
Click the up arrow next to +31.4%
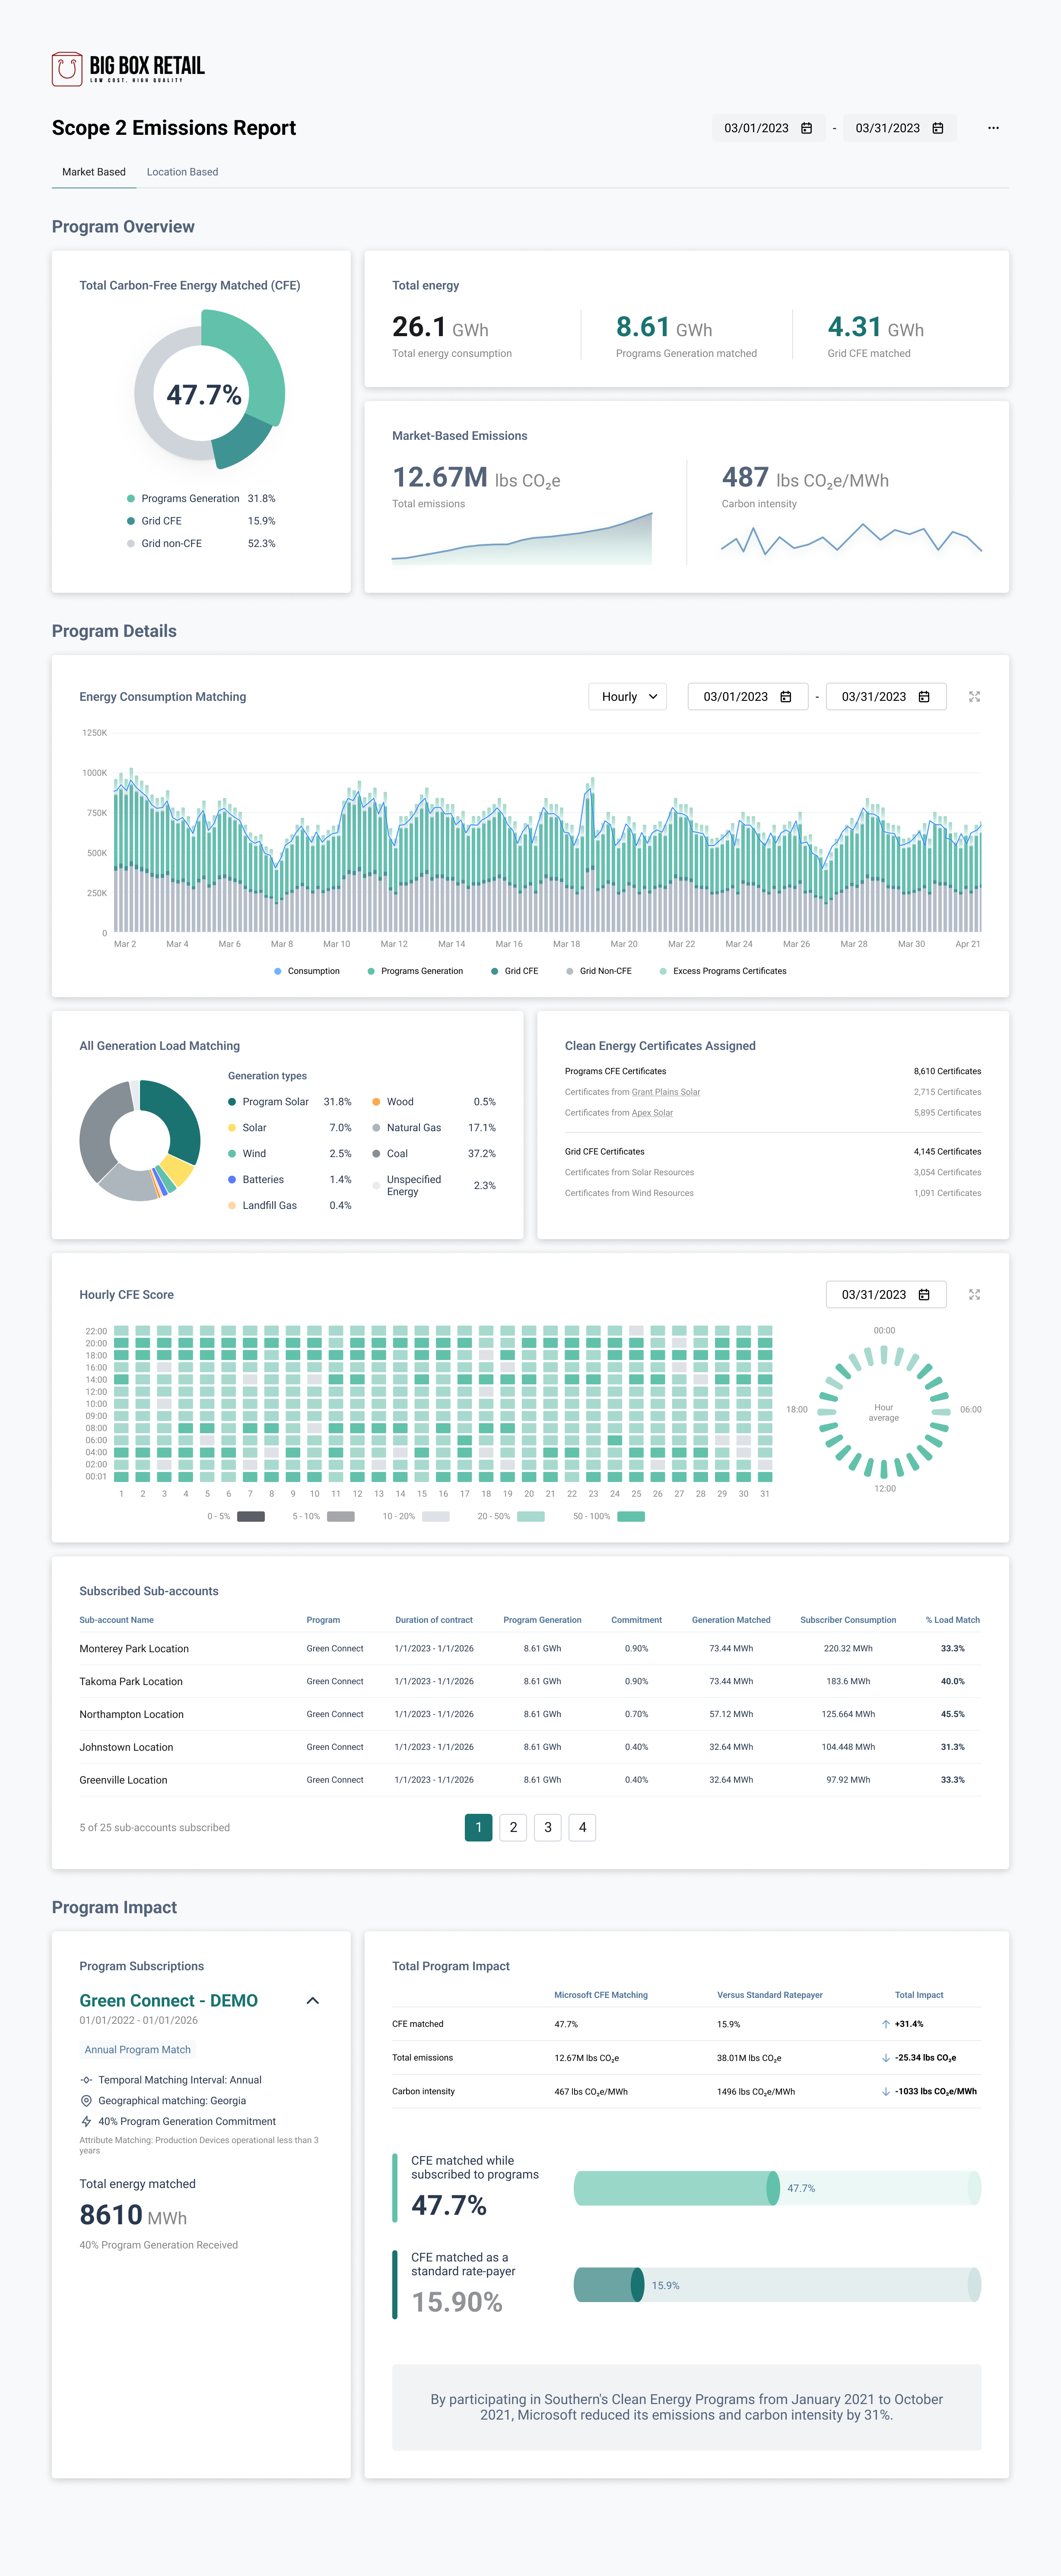[x=886, y=2024]
